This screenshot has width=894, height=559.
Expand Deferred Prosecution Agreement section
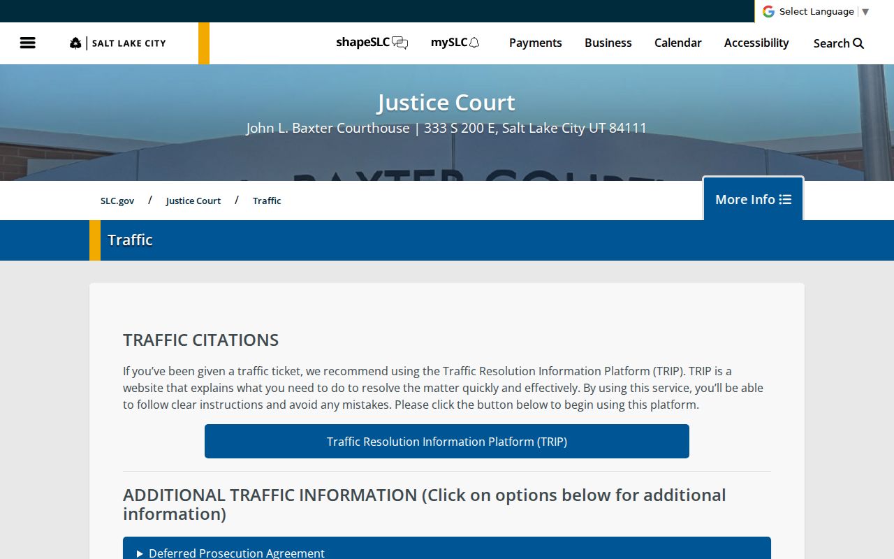tap(447, 549)
